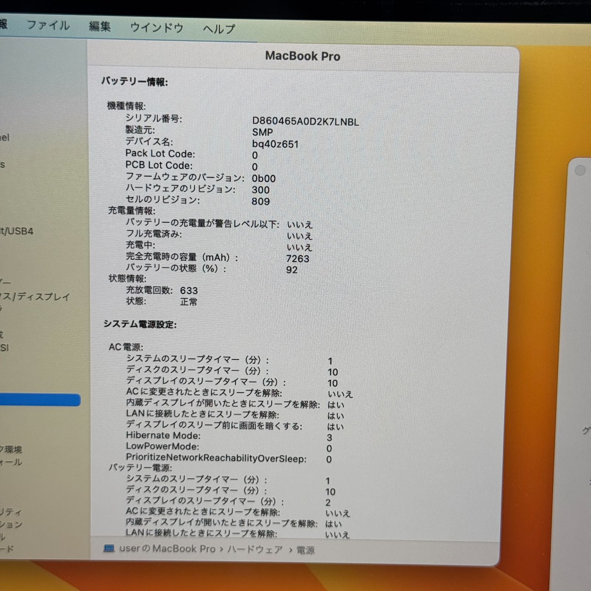
Task: Click the cell revision value 809
Action: (261, 201)
